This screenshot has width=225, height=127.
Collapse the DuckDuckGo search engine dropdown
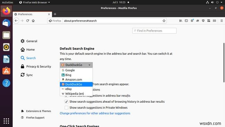click(76, 65)
